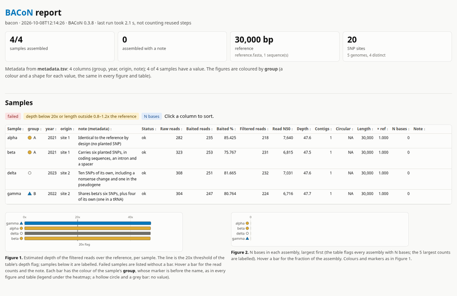Click the '40x' axis label in Figure 1
The height and width of the screenshot is (296, 457).
pyautogui.click(x=130, y=217)
